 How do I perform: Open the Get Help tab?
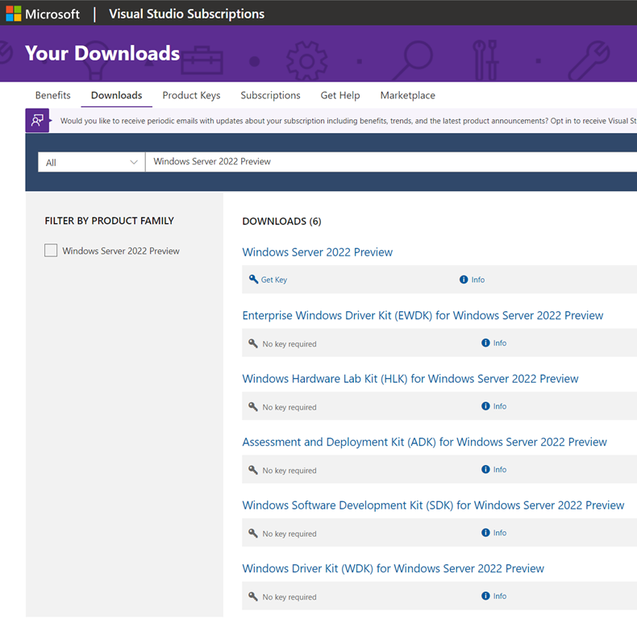[340, 95]
